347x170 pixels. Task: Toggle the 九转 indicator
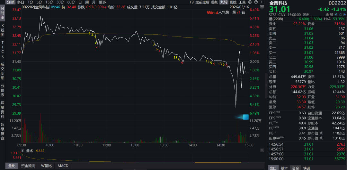tap(224, 2)
